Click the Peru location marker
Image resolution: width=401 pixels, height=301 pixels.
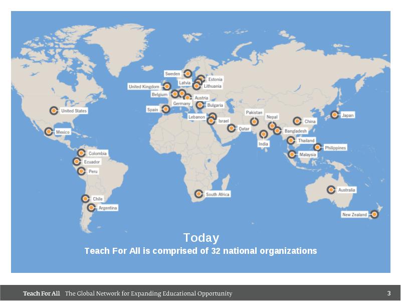coord(81,171)
